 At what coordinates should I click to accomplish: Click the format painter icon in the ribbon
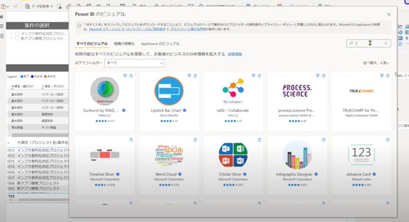click(15, 6)
